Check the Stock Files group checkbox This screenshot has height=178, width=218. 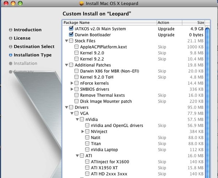click(71, 41)
